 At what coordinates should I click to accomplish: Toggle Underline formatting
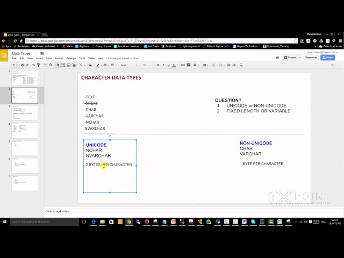point(168,65)
